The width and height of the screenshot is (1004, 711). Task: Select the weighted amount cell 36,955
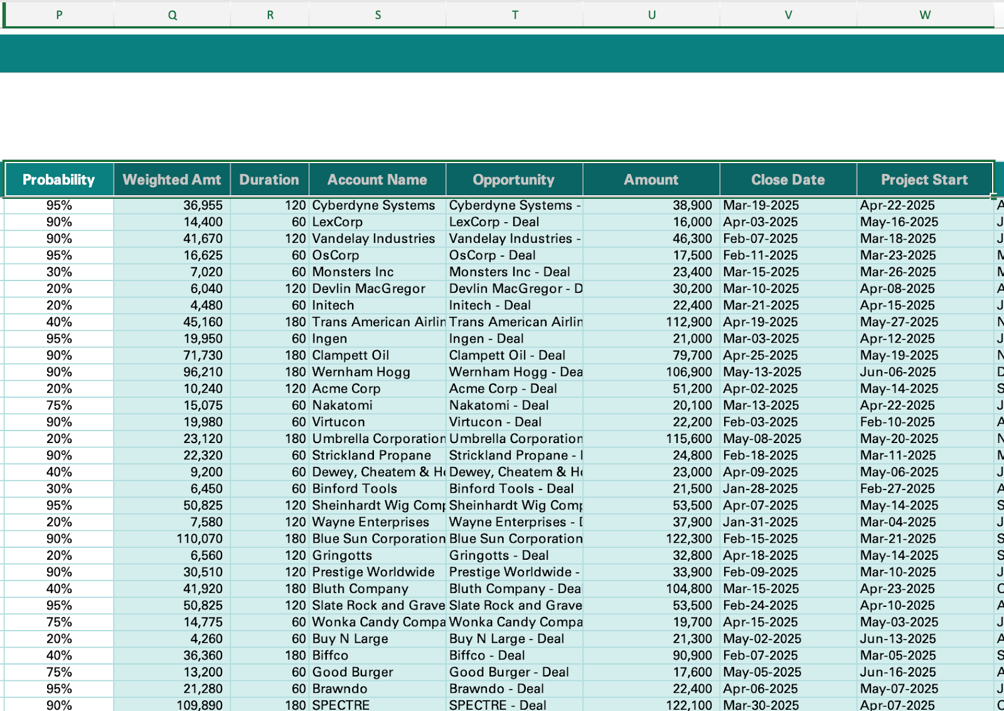(x=172, y=205)
